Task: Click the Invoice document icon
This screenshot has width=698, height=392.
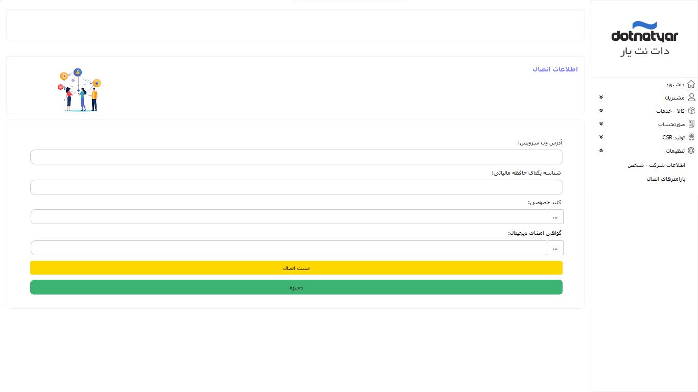Action: tap(691, 124)
